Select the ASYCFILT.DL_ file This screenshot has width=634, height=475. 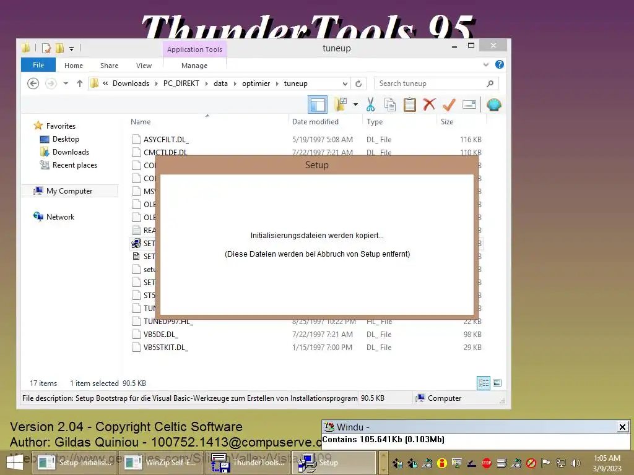(x=166, y=139)
